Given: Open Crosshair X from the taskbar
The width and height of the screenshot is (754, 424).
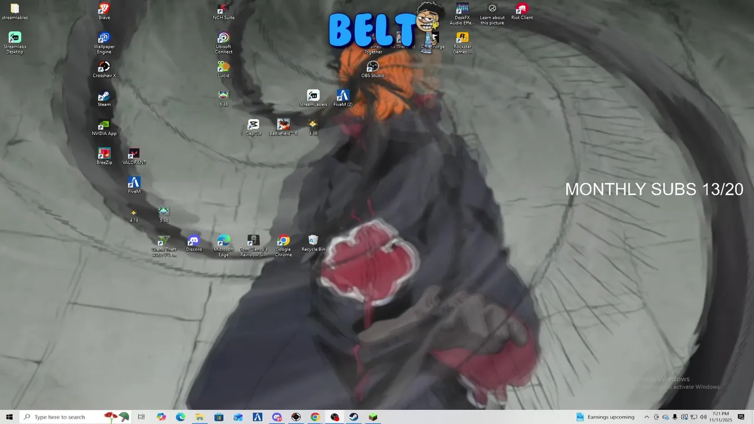Looking at the screenshot, I should click(296, 417).
